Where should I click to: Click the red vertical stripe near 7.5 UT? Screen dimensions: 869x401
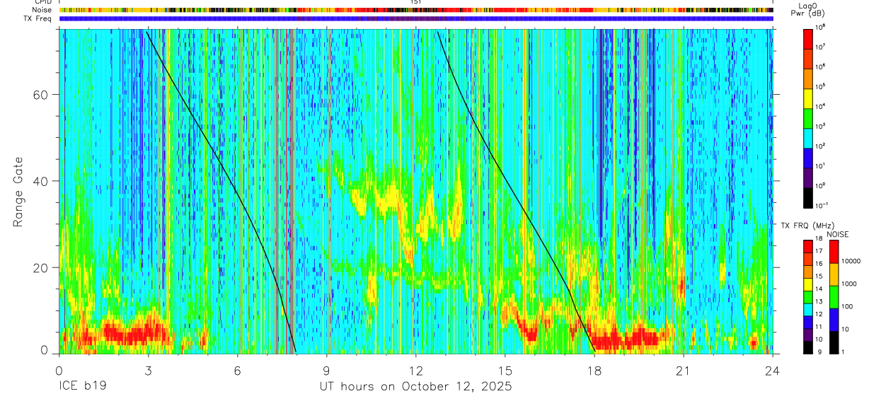pos(277,191)
